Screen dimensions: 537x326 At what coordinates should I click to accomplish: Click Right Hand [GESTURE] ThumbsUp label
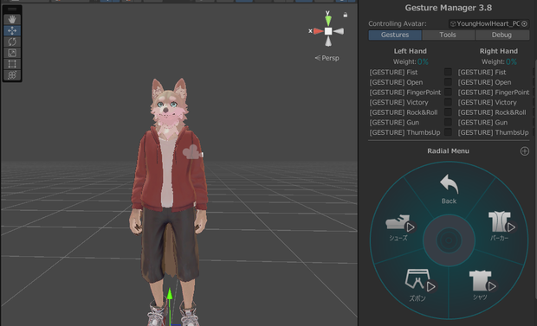tap(493, 132)
